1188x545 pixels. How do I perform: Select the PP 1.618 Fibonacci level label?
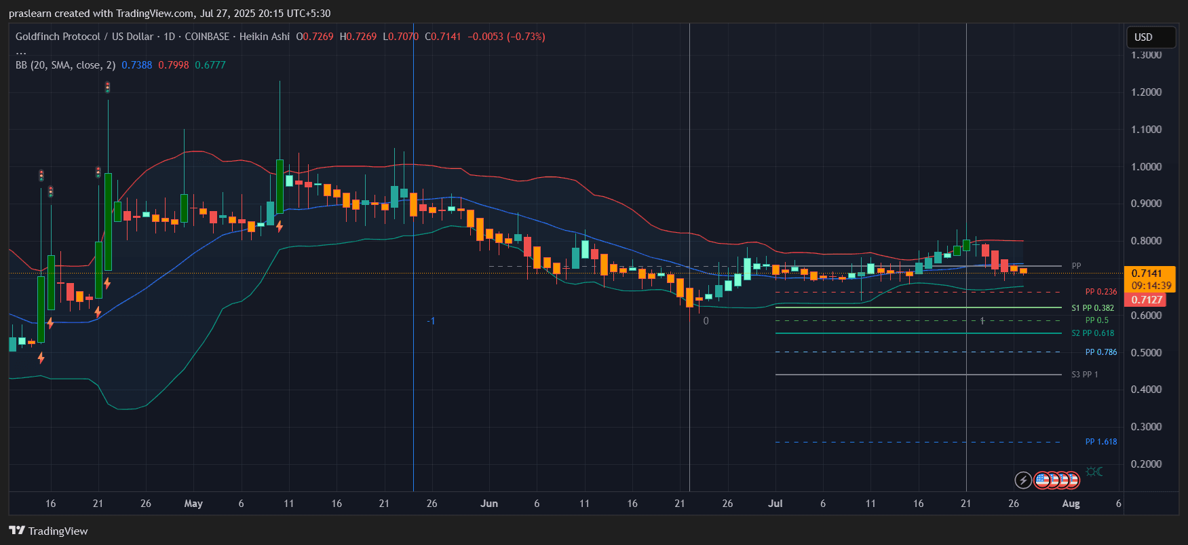pyautogui.click(x=1100, y=442)
